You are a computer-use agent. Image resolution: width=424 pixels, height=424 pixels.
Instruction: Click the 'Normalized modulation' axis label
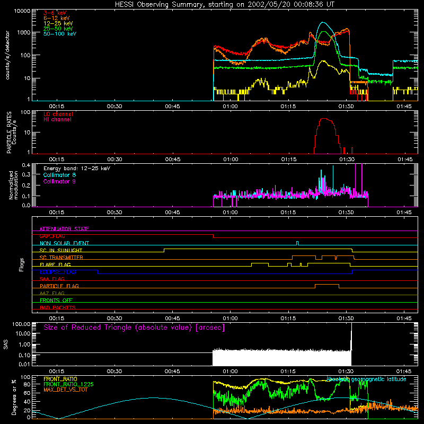click(x=13, y=185)
